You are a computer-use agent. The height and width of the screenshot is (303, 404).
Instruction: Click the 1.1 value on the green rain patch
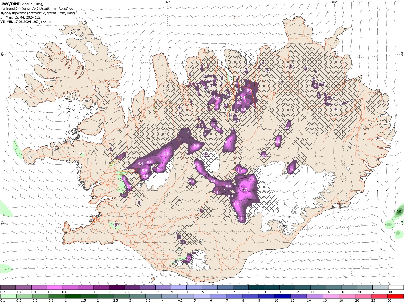[399, 211]
